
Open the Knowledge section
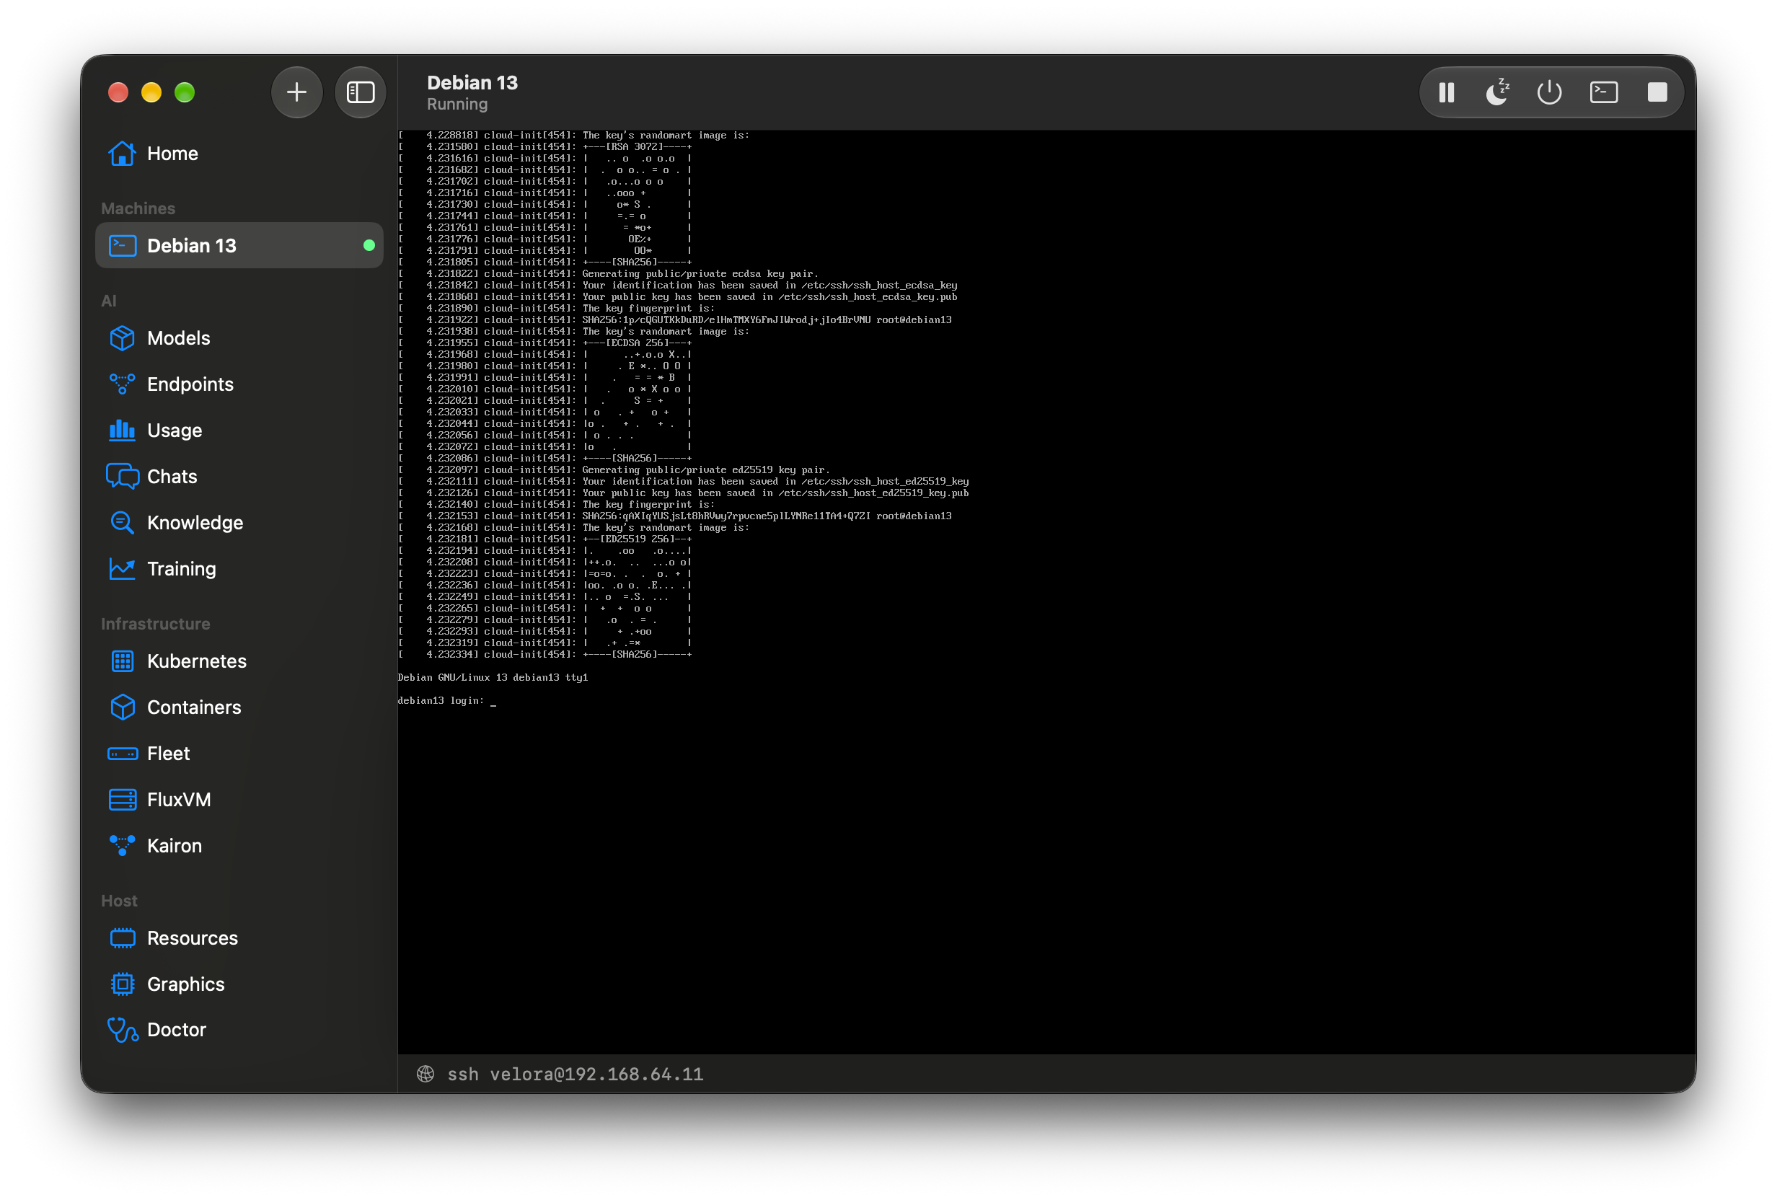pos(239,522)
